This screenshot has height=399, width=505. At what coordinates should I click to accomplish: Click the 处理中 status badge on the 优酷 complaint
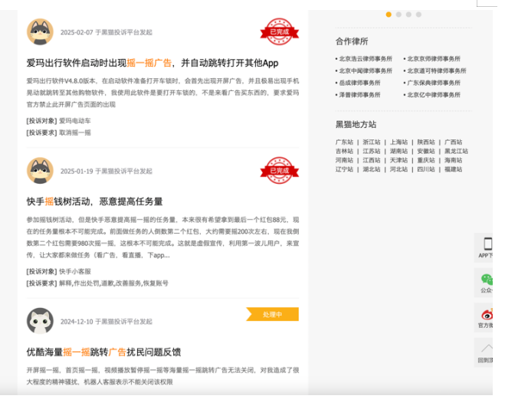click(273, 314)
